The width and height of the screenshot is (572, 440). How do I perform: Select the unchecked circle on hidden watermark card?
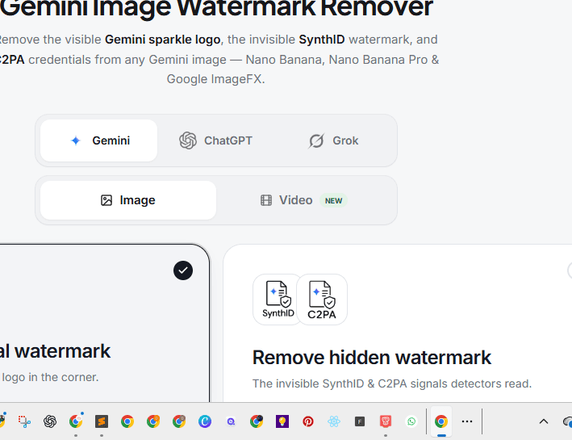click(x=570, y=270)
